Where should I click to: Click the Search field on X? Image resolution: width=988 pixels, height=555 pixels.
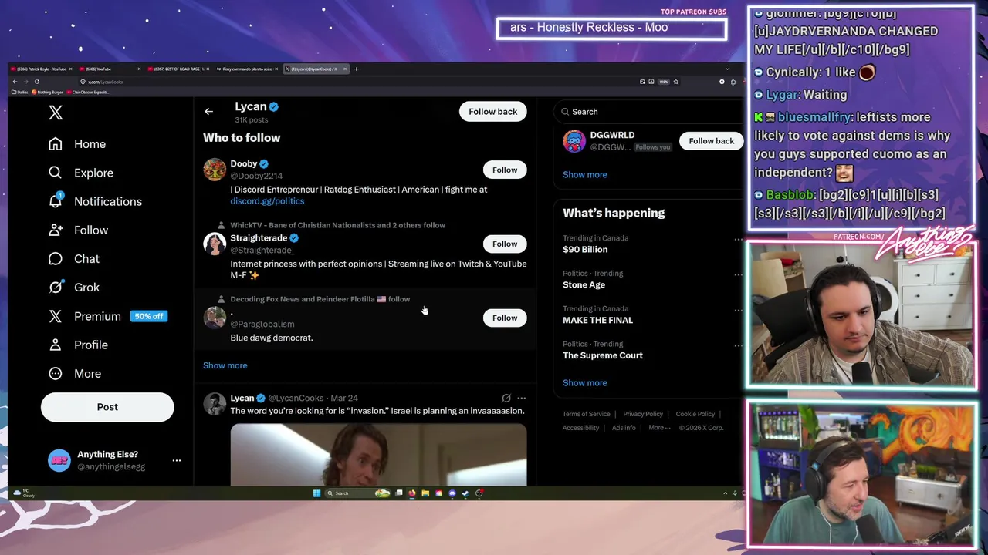[x=648, y=112]
